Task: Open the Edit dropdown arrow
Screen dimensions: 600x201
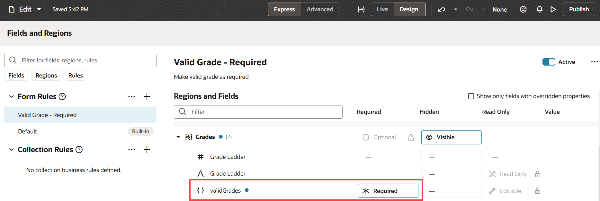Action: (39, 9)
